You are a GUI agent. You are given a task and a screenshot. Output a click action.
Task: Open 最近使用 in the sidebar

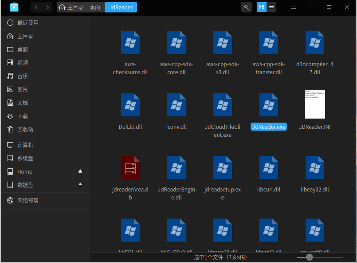point(45,23)
